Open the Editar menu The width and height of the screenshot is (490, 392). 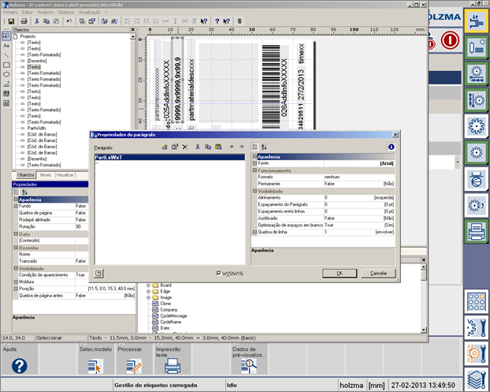(28, 13)
